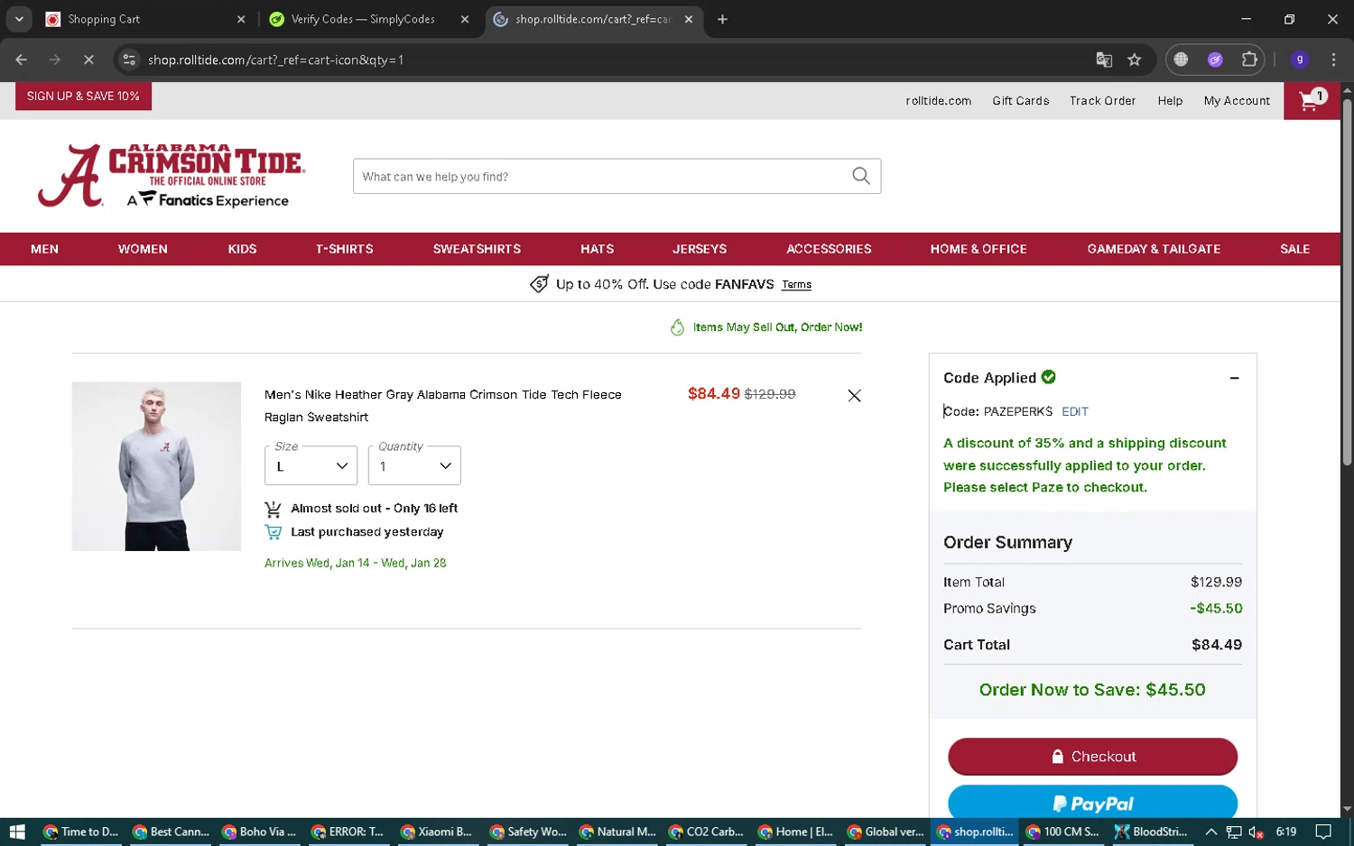Pay with the PayPal button
The image size is (1354, 846).
pos(1092,802)
